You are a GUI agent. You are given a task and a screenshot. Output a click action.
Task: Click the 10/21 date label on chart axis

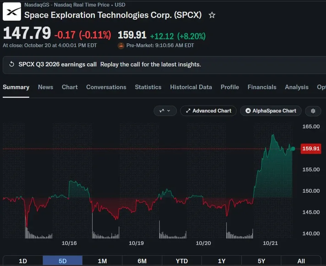pyautogui.click(x=270, y=243)
